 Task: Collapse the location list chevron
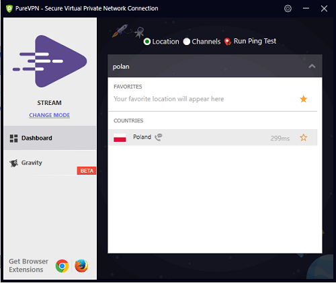click(312, 66)
